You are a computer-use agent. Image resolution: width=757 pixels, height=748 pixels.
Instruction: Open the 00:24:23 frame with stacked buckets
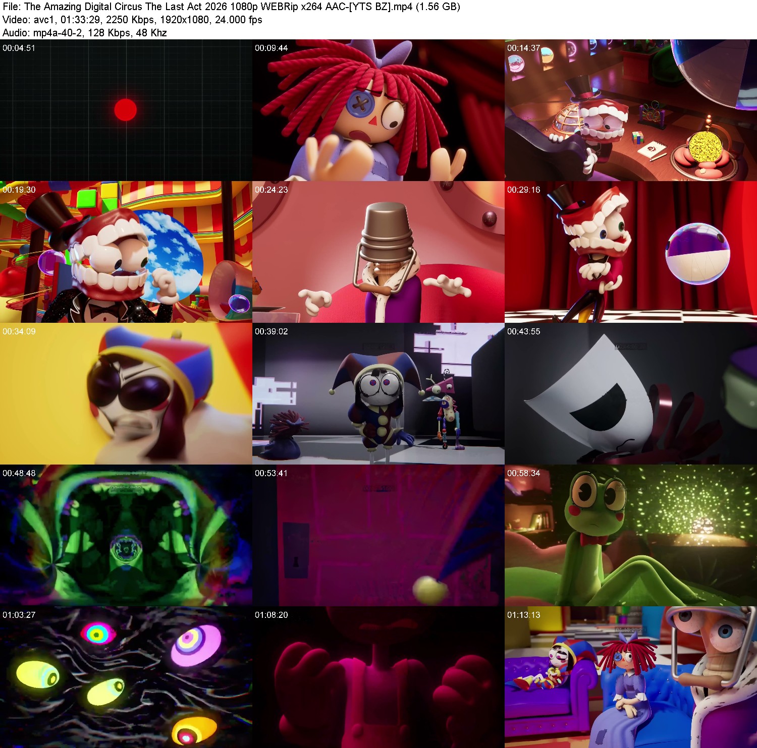(379, 252)
